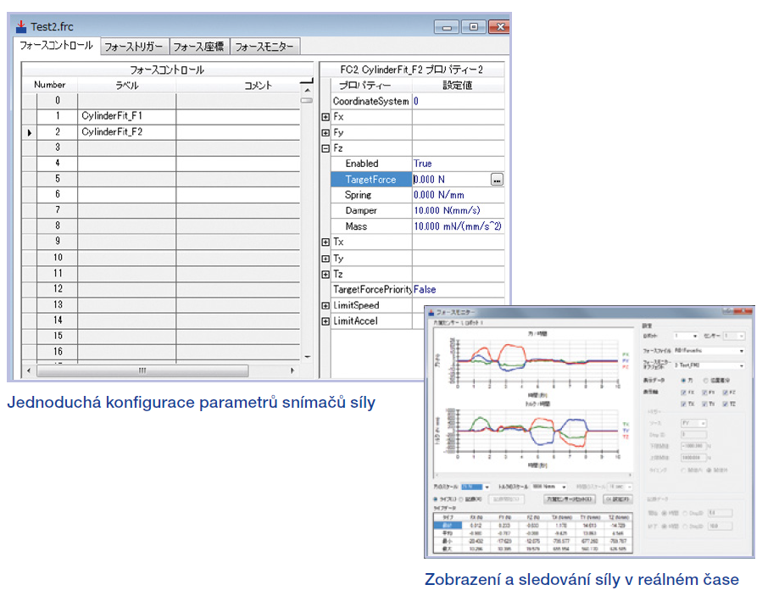Expand the Tx property group
Viewport: 779px width, 607px height.
326,242
